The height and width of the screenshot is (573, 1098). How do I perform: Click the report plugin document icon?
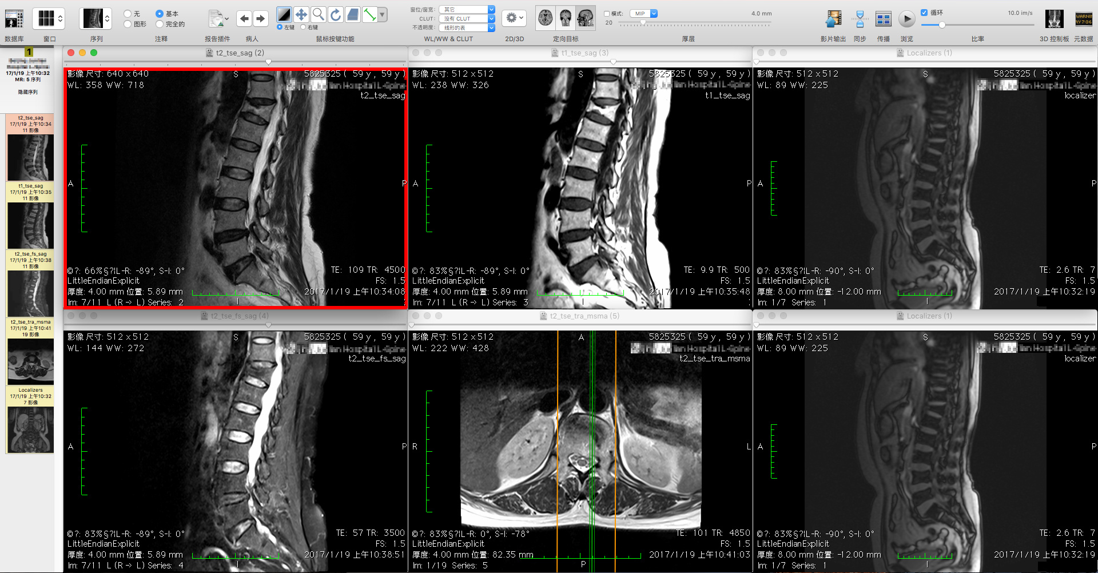click(216, 19)
